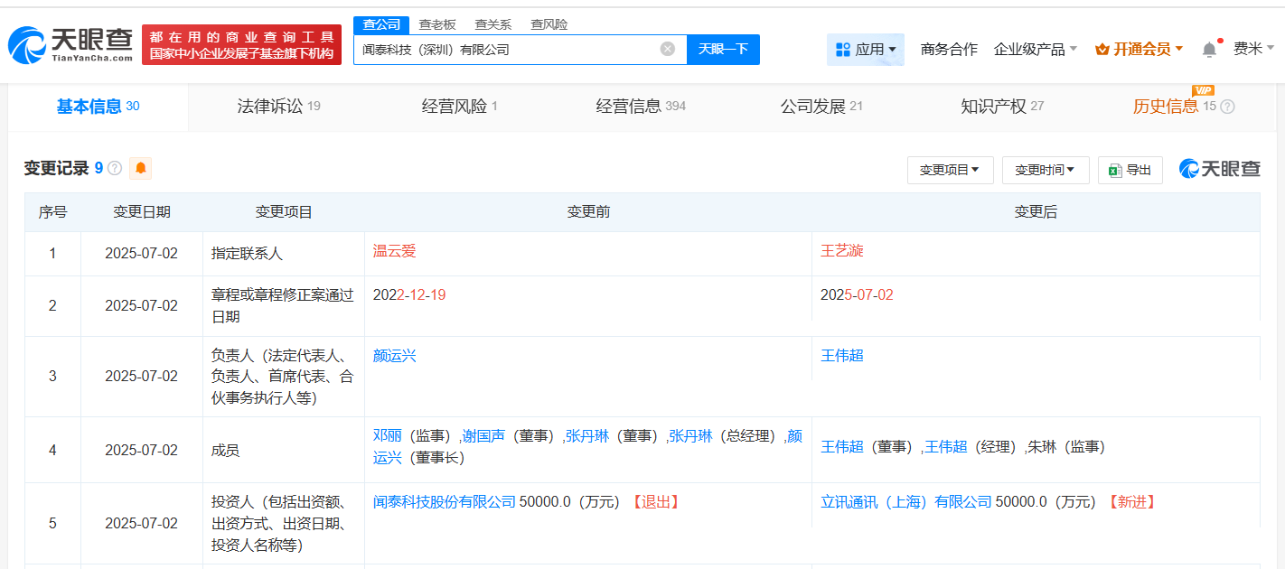This screenshot has height=569, width=1285.
Task: Click the Tianyancha logo at top left
Action: coord(70,44)
